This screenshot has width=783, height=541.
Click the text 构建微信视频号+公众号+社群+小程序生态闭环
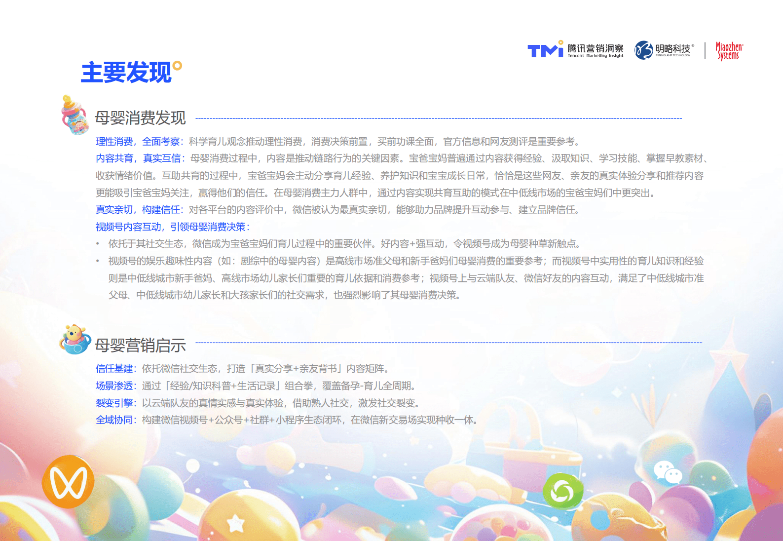coord(242,420)
